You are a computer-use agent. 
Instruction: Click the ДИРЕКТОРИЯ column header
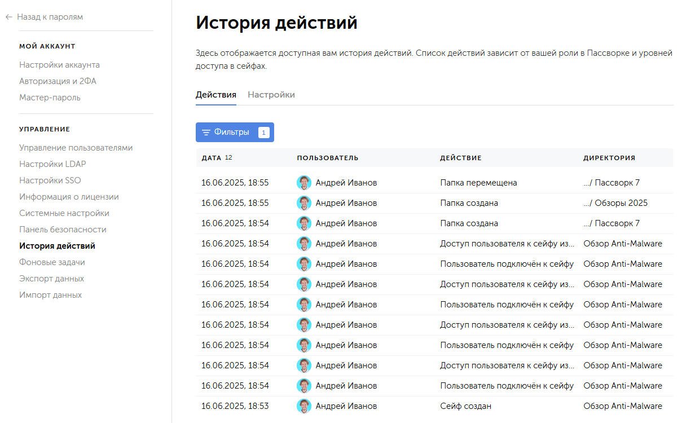click(609, 158)
